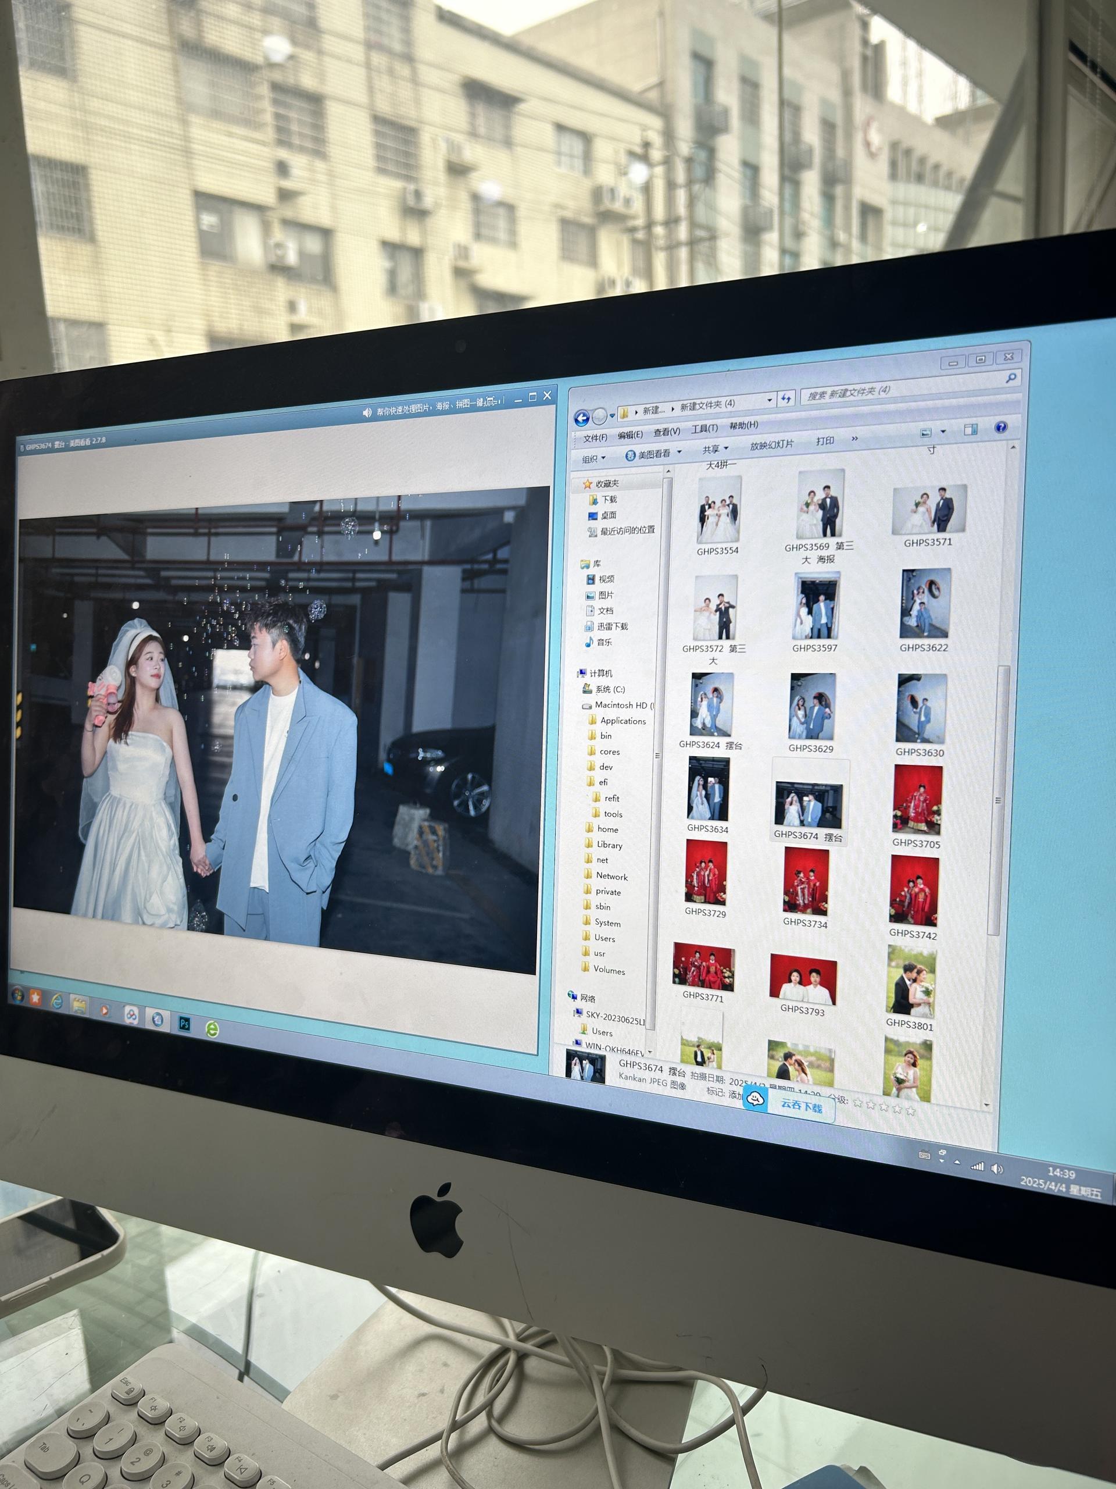Open the 共享 dropdown

pyautogui.click(x=715, y=449)
